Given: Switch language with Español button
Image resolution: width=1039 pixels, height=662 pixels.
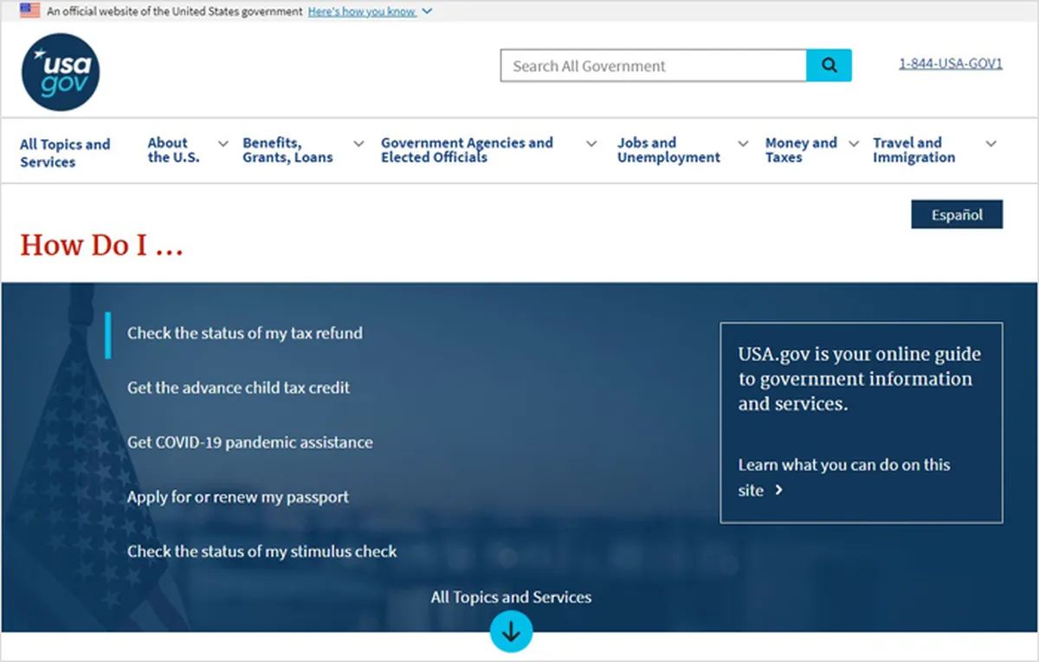Looking at the screenshot, I should (957, 215).
